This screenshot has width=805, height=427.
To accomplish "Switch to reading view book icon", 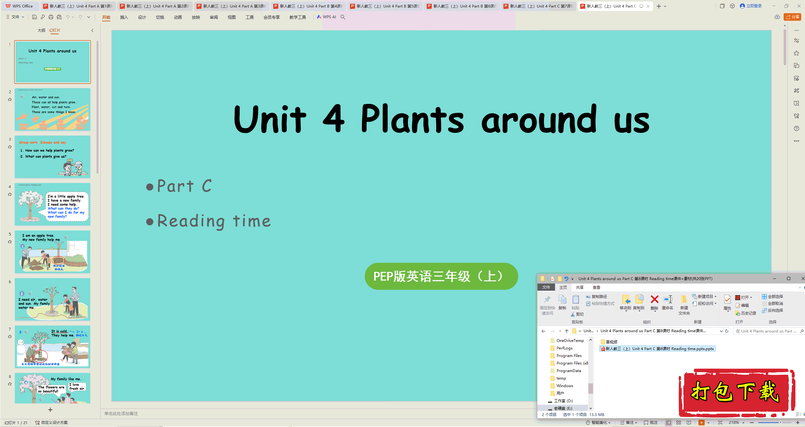I will (689, 423).
